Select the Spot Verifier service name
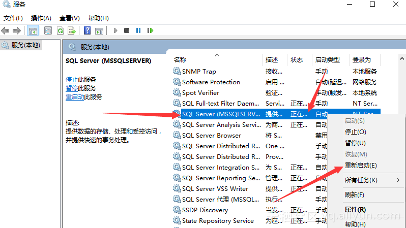The width and height of the screenshot is (406, 228). [x=200, y=92]
